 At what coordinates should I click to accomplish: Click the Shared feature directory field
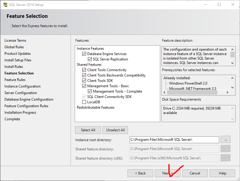click(x=174, y=149)
